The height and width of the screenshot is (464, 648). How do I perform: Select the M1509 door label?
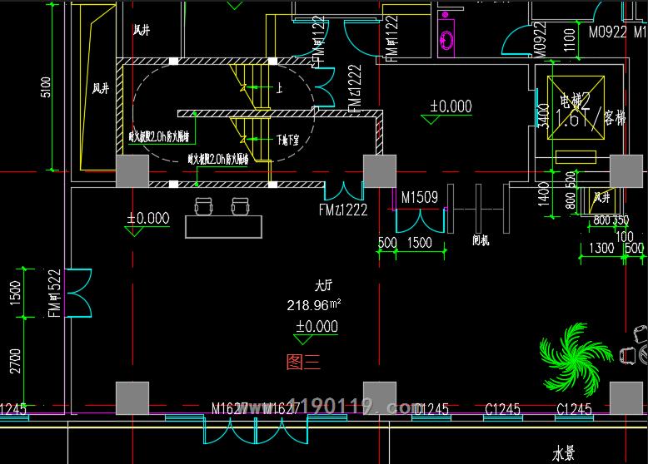420,198
